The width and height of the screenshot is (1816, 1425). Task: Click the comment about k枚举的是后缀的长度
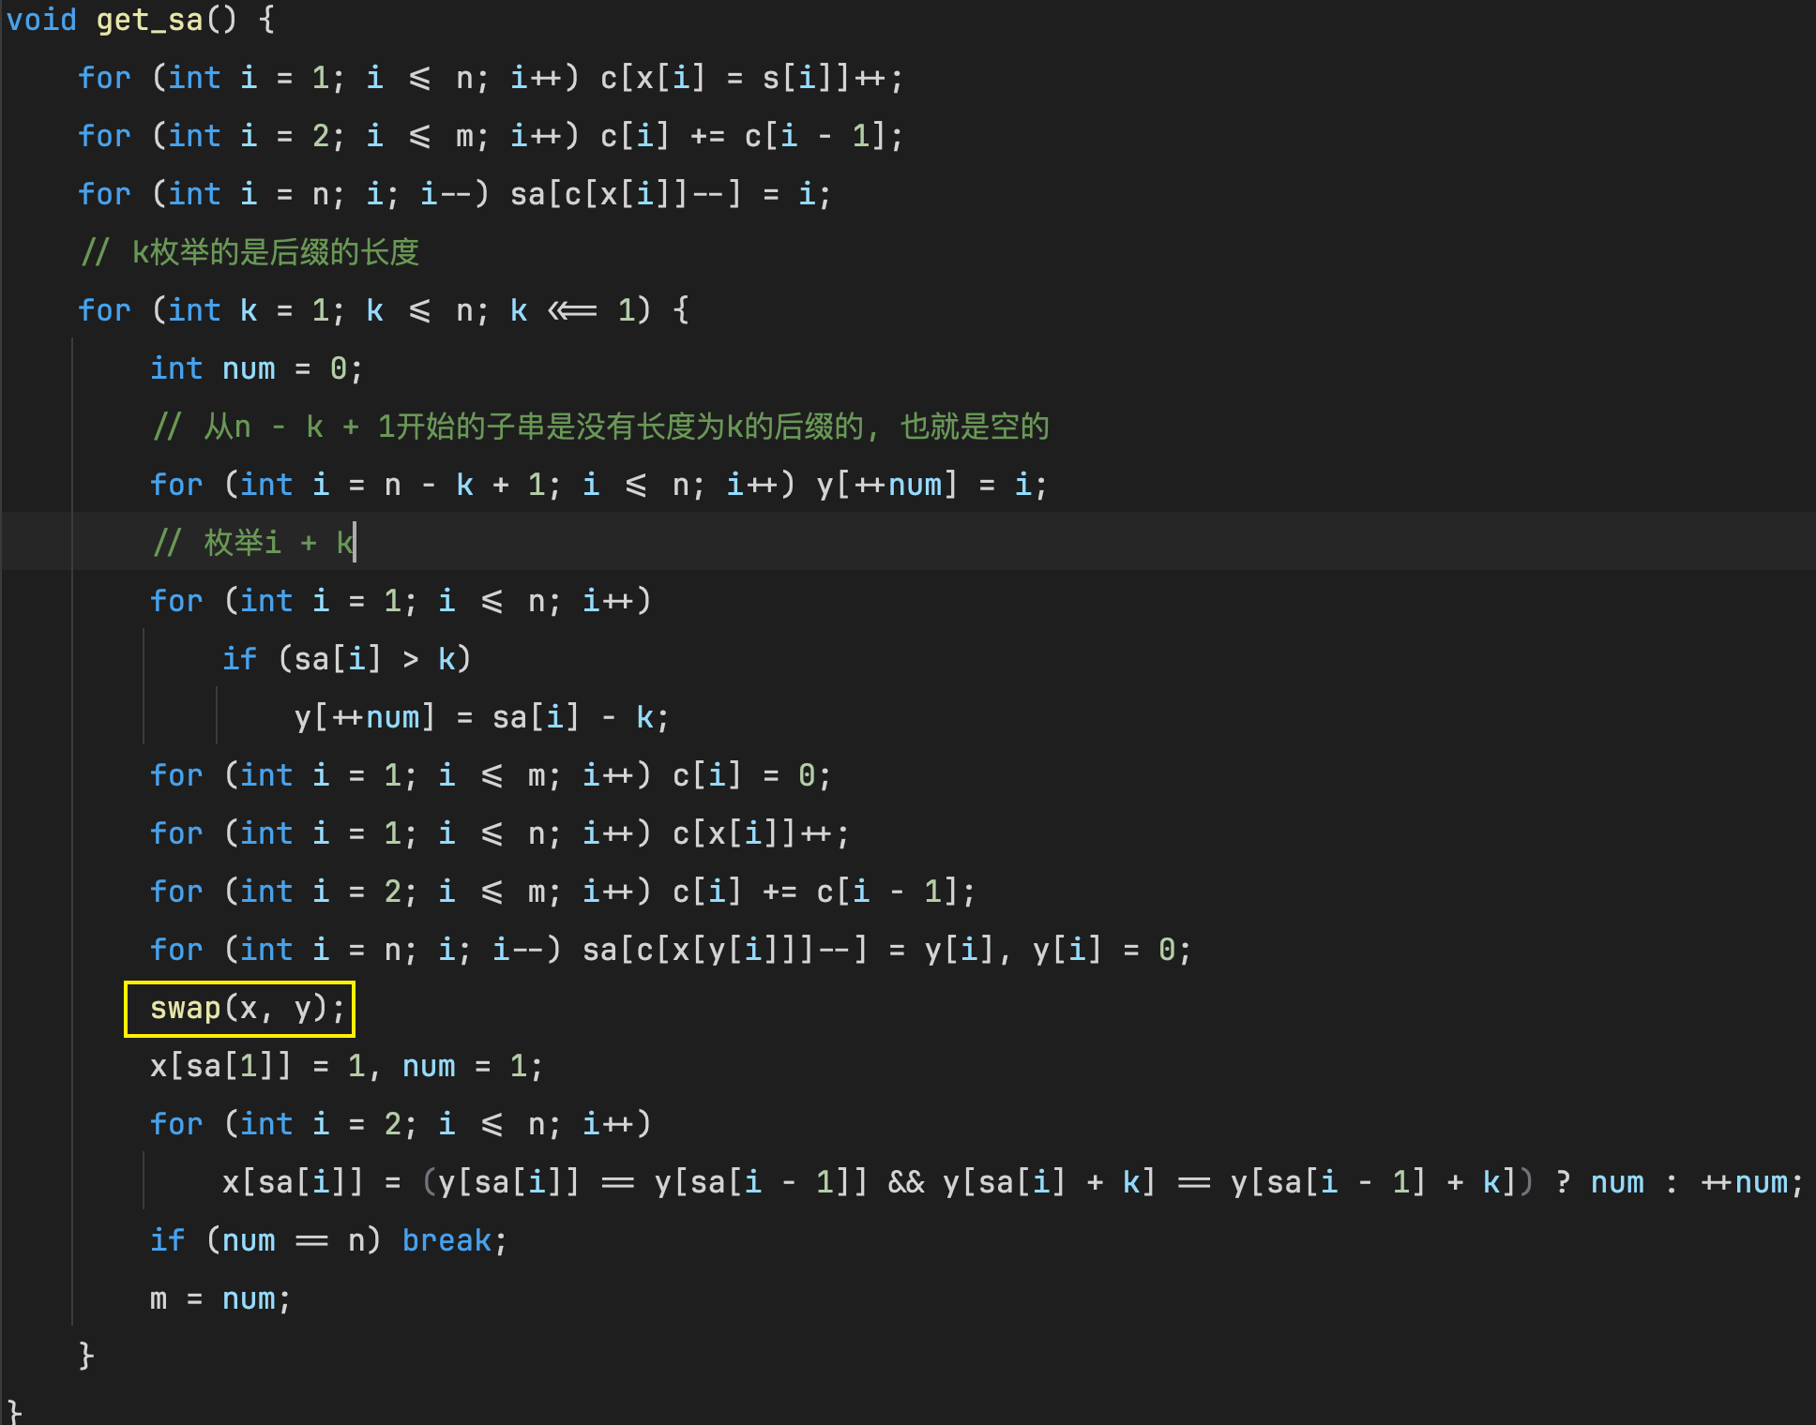250,252
